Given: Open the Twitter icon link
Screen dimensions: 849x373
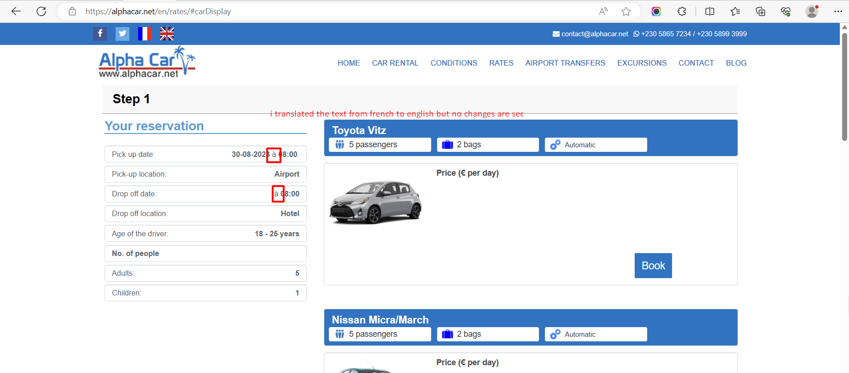Looking at the screenshot, I should [x=122, y=33].
